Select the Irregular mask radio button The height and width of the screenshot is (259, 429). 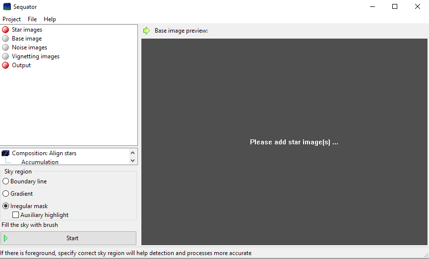pyautogui.click(x=6, y=206)
